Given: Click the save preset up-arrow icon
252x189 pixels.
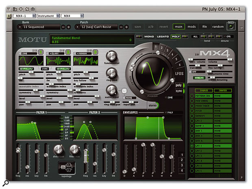Looking at the screenshot, I should (27, 9).
